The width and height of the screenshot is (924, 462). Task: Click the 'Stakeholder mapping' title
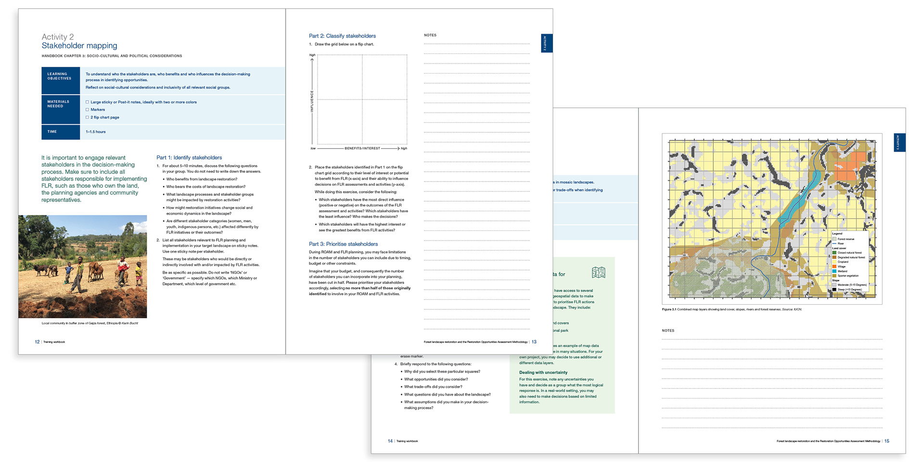coord(79,46)
